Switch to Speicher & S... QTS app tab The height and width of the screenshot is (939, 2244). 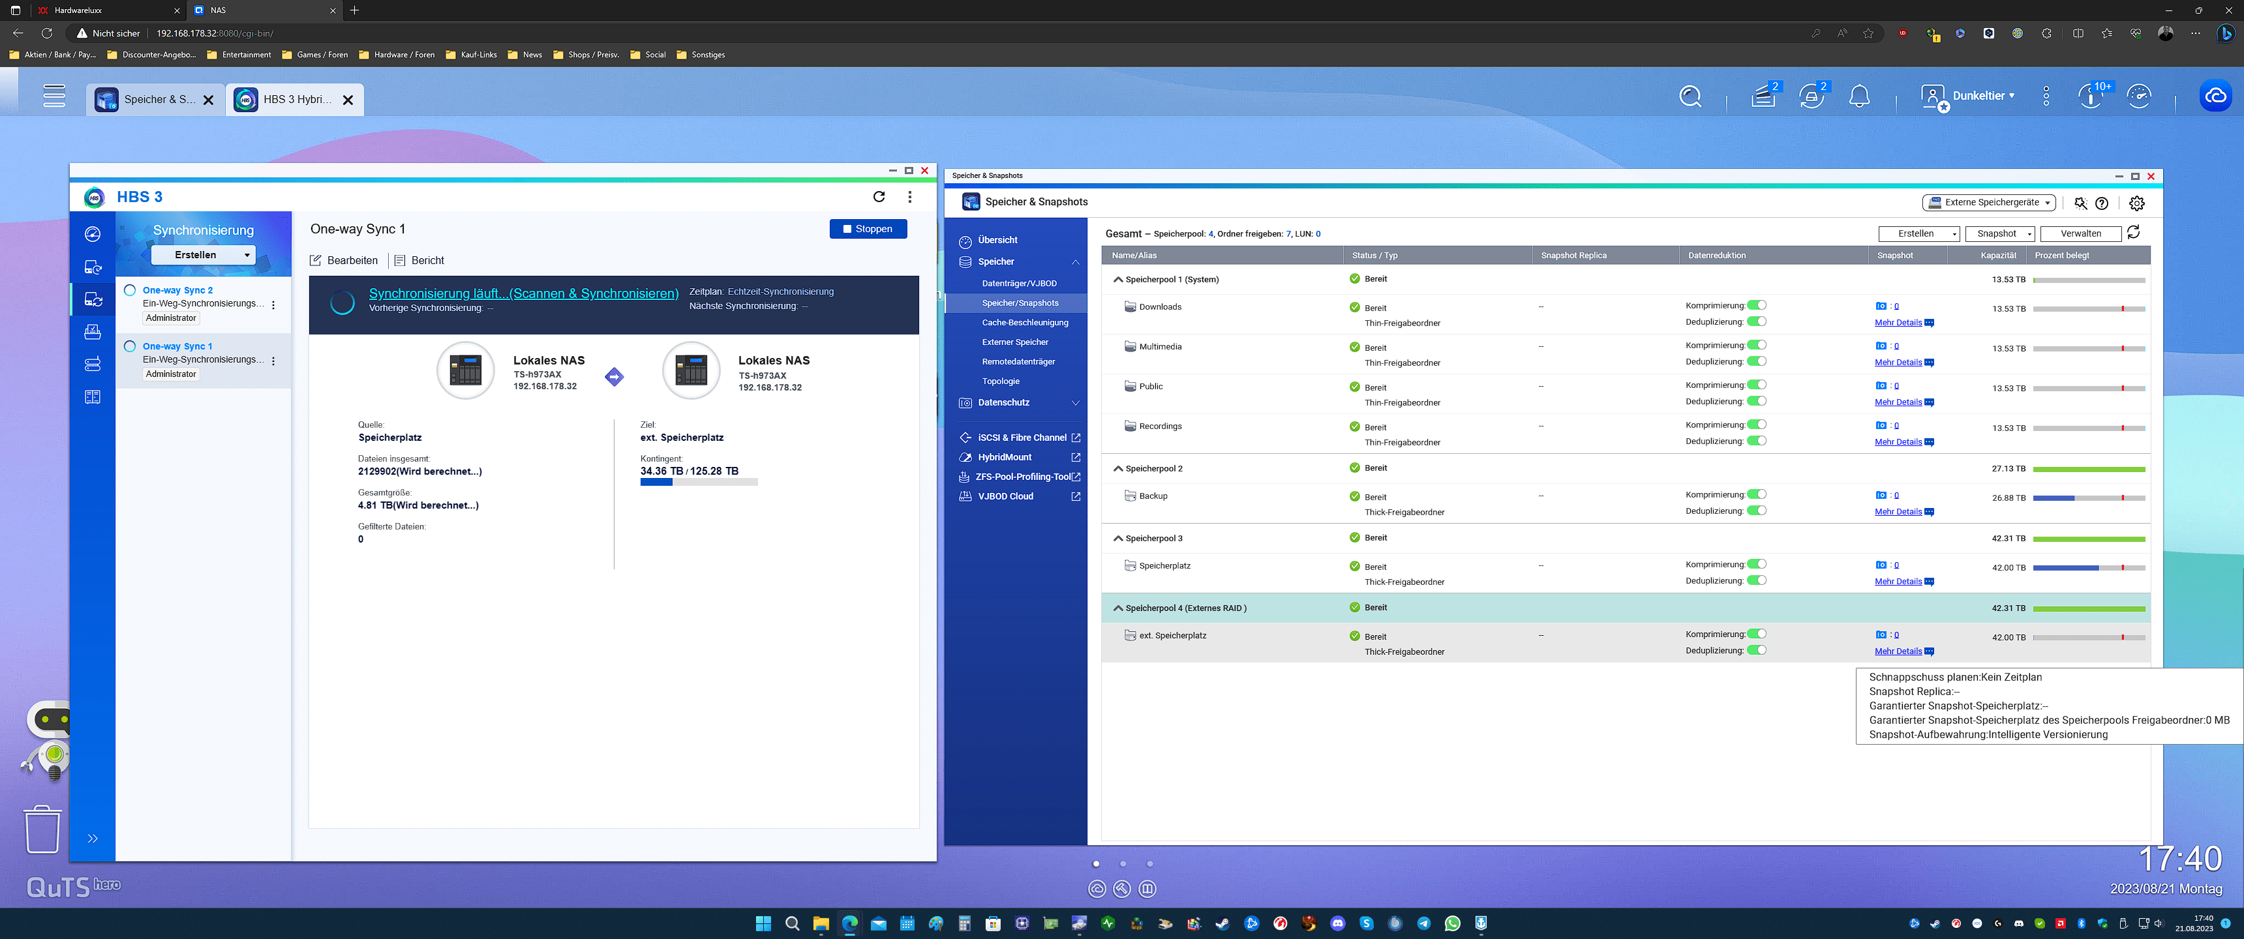[155, 99]
